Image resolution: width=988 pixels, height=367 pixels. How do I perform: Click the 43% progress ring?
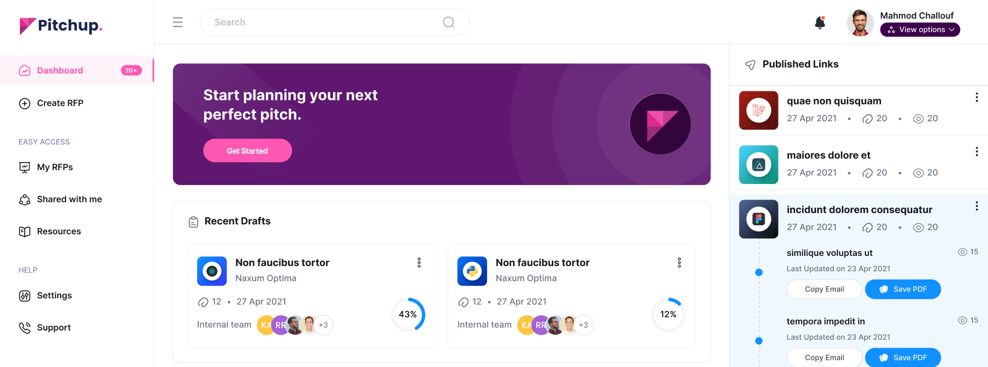point(408,314)
